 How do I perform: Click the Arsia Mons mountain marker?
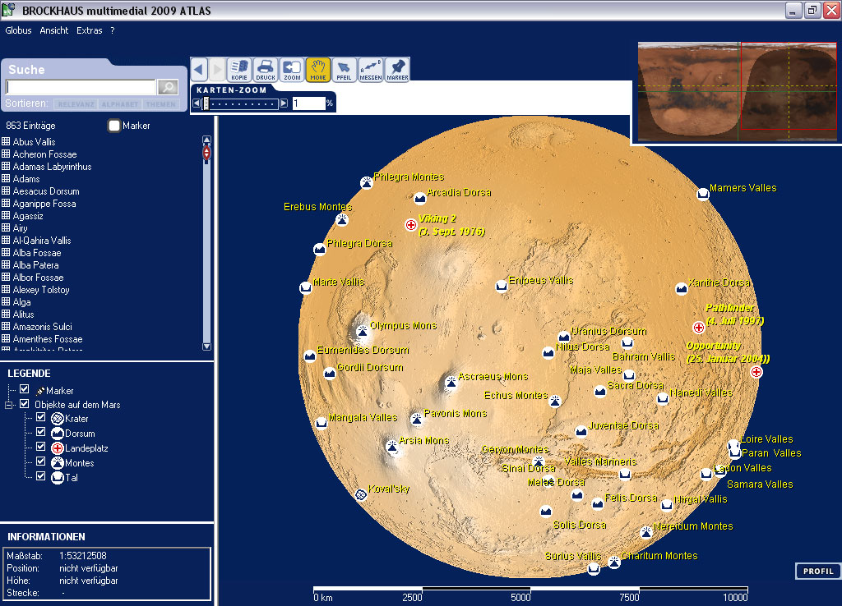tap(392, 446)
